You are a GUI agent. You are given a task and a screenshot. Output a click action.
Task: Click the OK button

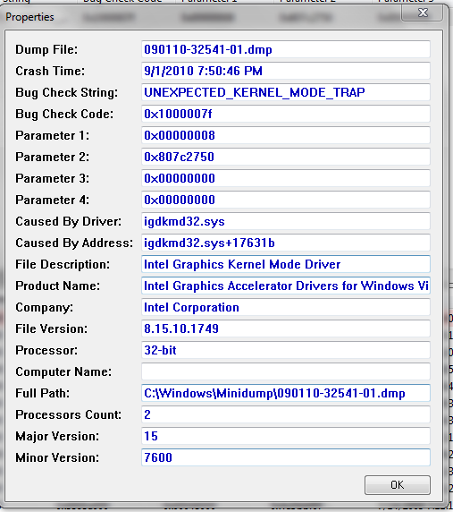398,485
